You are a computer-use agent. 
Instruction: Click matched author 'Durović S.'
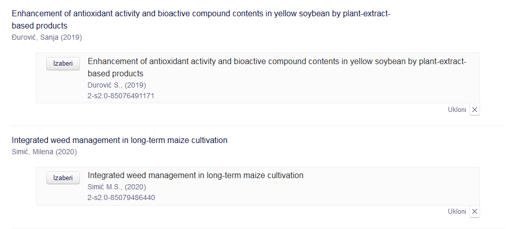105,85
